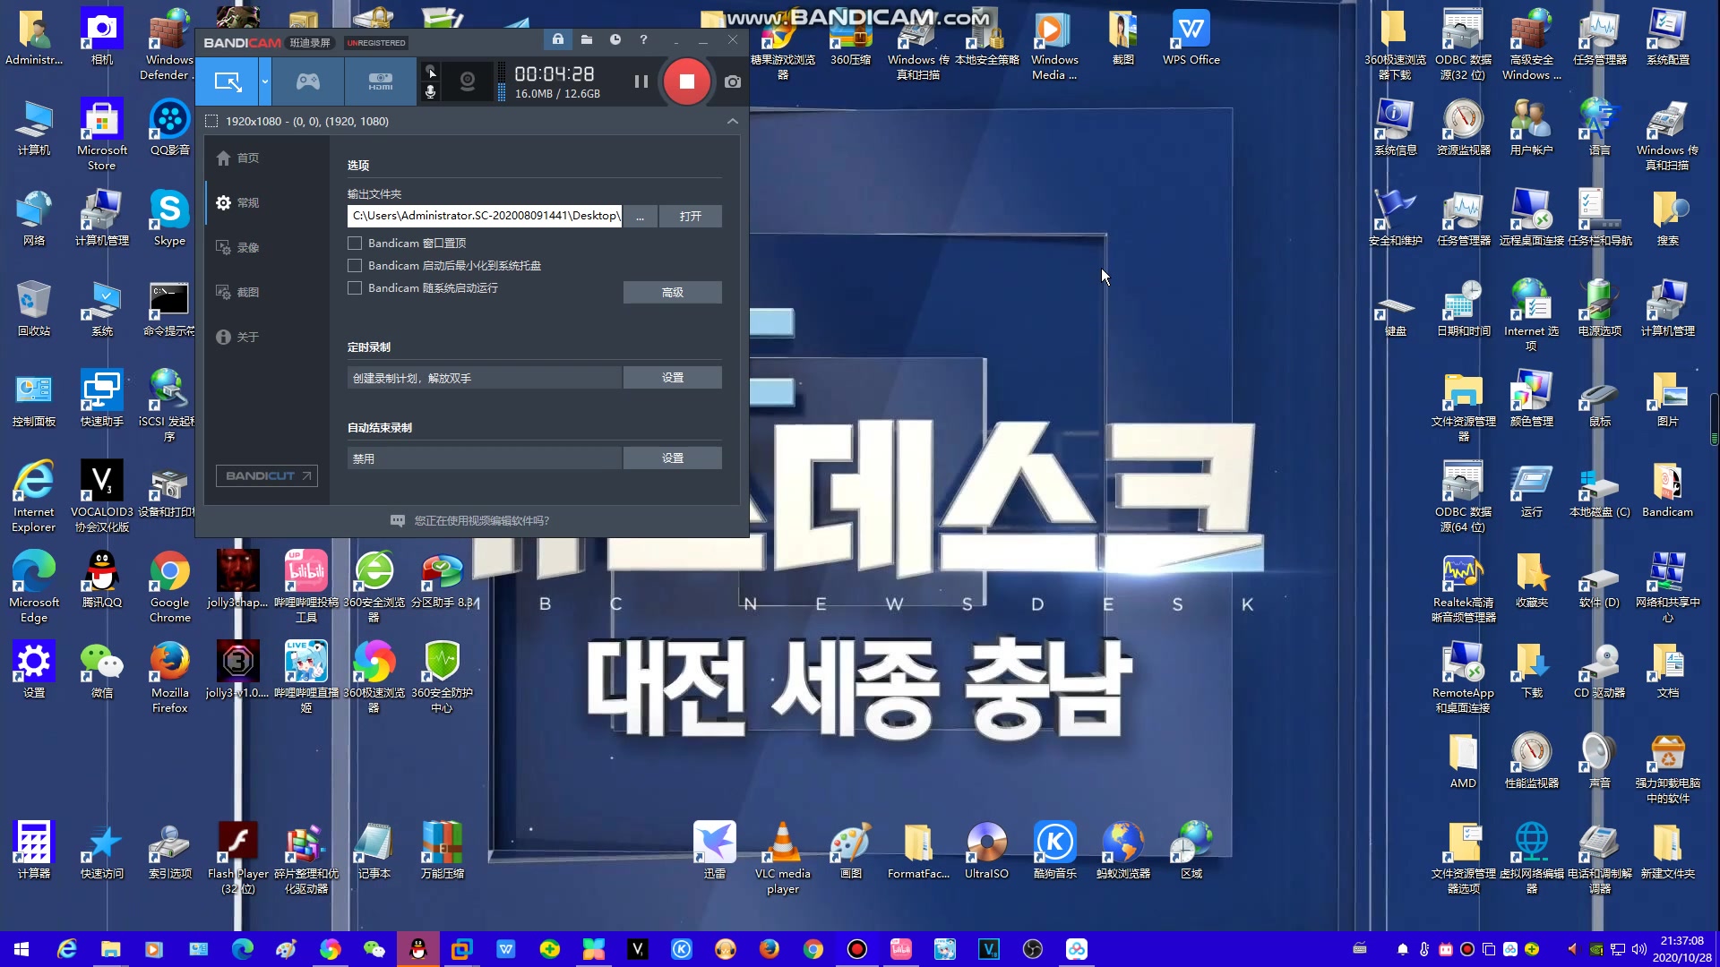Expand screen mode dropdown arrow
The image size is (1720, 967).
click(x=265, y=82)
